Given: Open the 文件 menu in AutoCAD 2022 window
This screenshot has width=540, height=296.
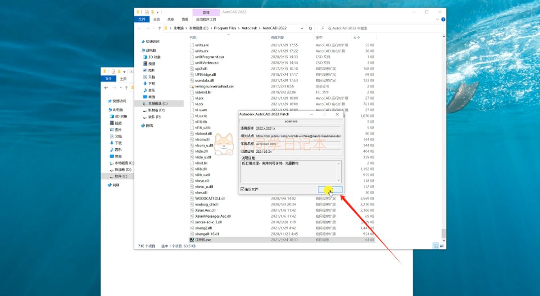Looking at the screenshot, I should [142, 19].
